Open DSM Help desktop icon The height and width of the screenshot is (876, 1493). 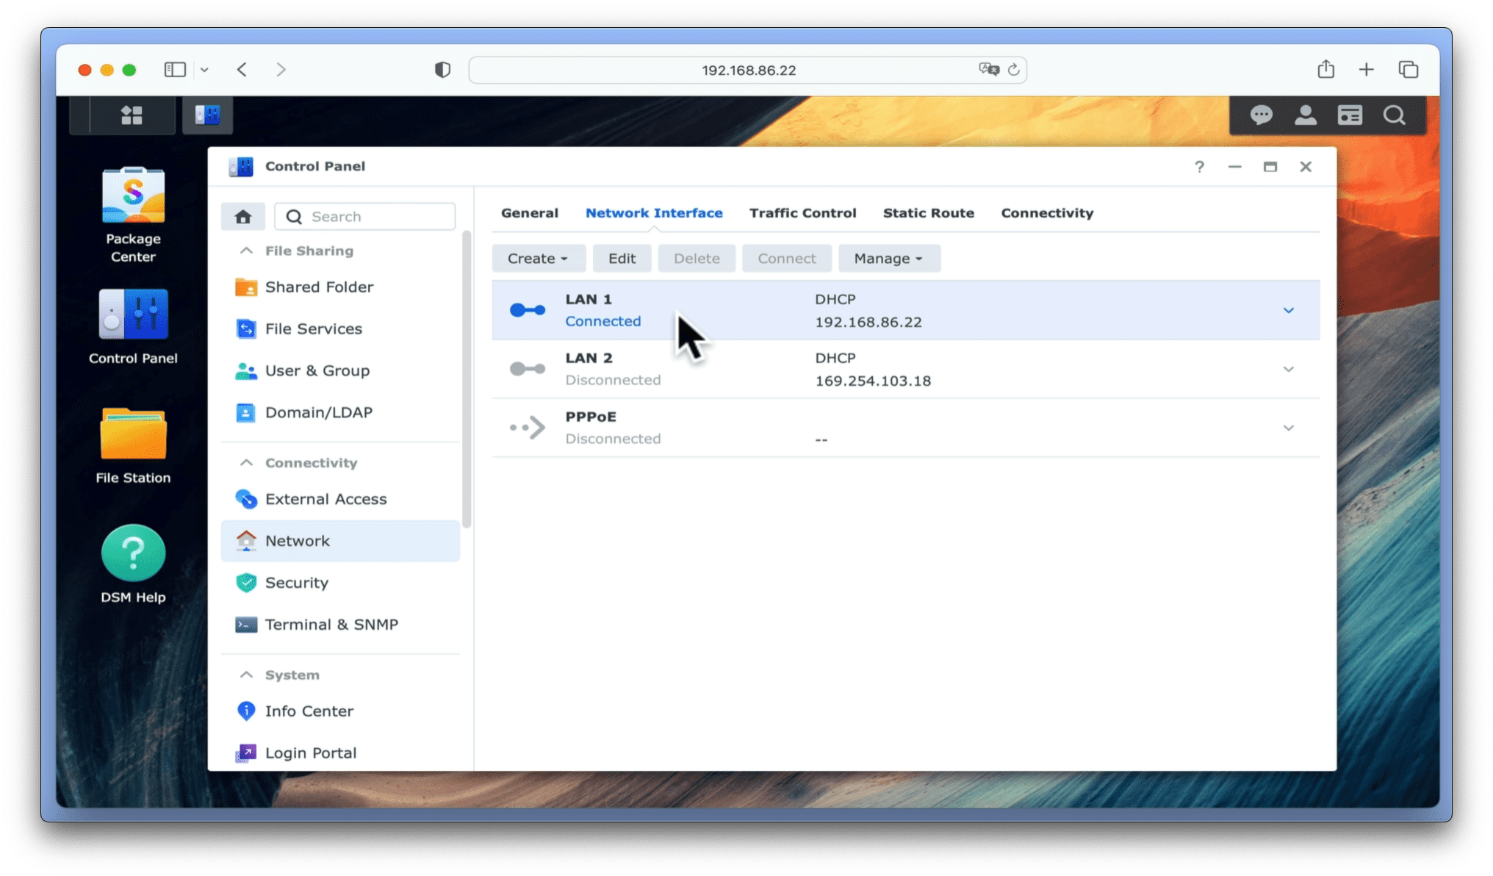tap(133, 564)
